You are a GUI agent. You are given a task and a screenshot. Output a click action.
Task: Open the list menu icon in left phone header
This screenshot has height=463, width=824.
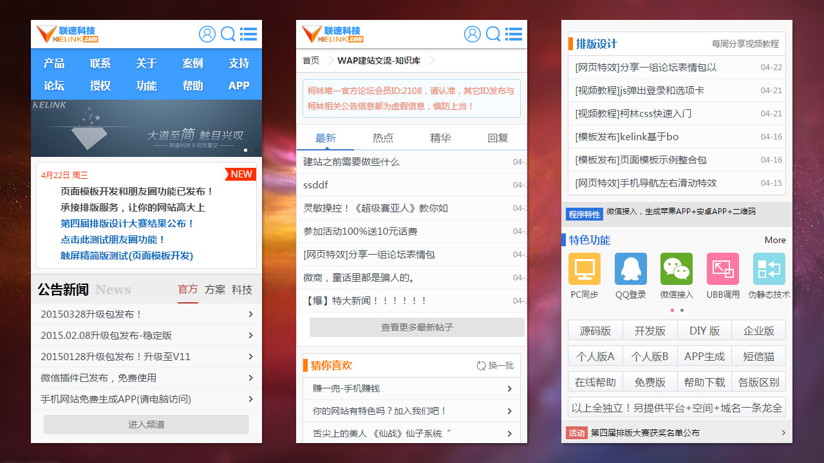(x=248, y=34)
